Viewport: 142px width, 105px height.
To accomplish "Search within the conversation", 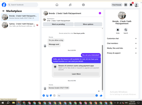I will (x=126, y=30).
